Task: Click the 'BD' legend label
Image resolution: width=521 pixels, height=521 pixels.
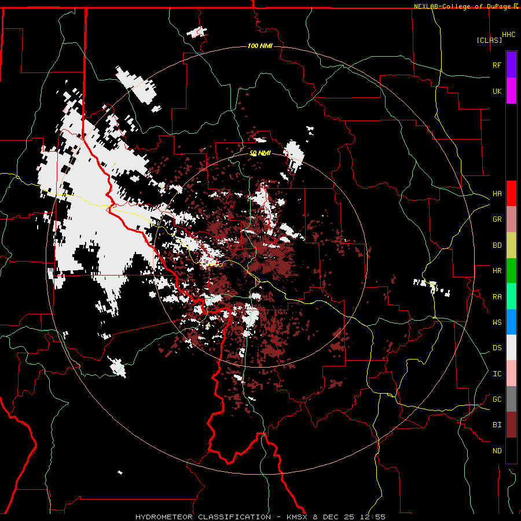Action: (x=497, y=245)
